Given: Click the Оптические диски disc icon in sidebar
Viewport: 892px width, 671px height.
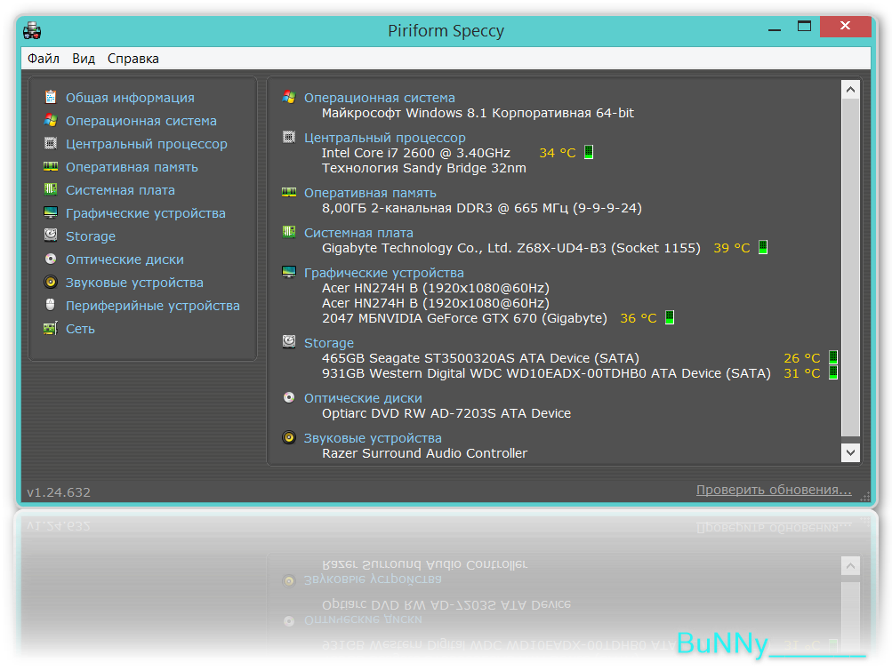Looking at the screenshot, I should 51,259.
